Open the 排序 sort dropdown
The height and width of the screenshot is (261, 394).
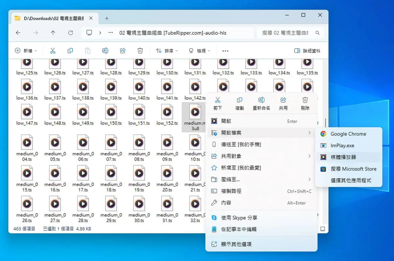coord(167,51)
